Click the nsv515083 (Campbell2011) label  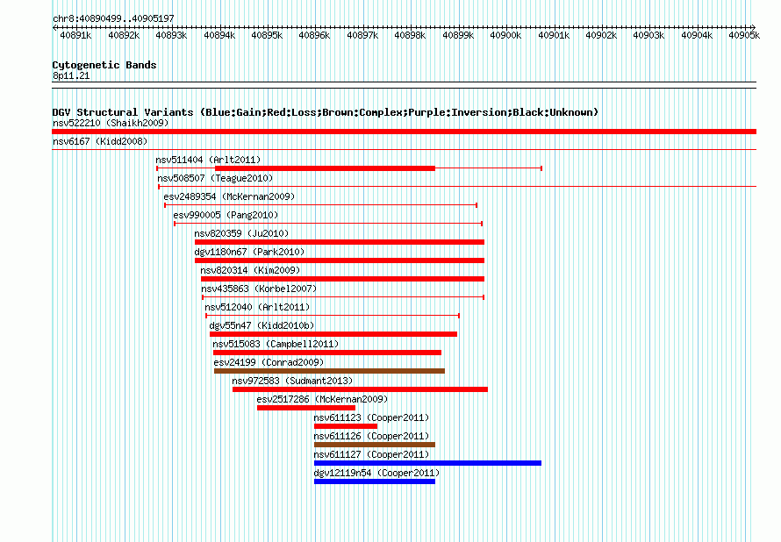click(x=276, y=344)
